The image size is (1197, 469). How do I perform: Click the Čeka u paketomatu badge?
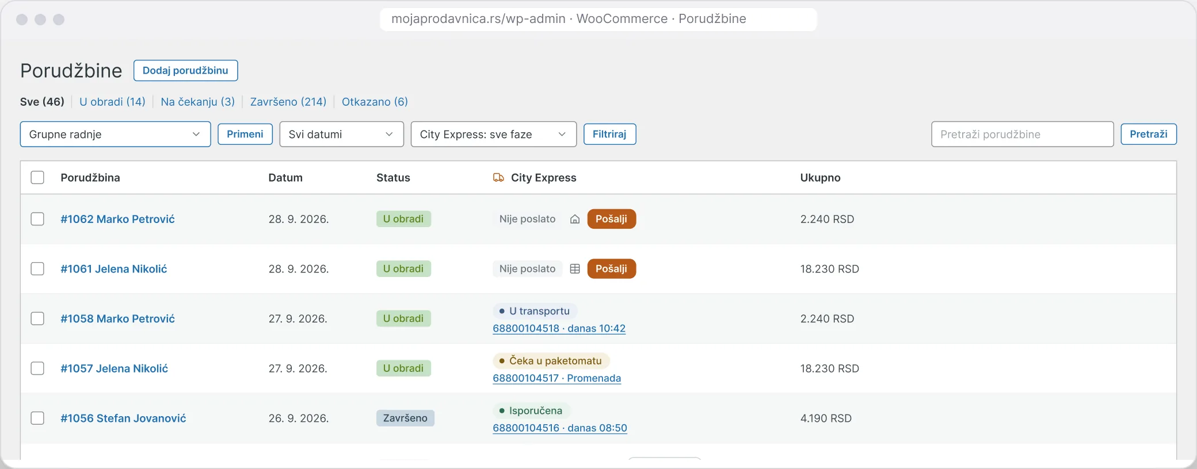[551, 360]
